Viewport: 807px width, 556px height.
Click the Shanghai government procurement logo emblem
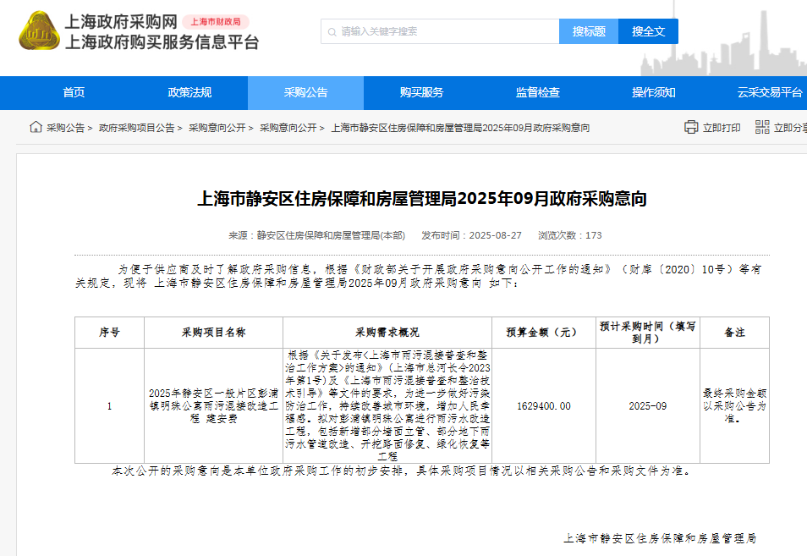pos(39,31)
